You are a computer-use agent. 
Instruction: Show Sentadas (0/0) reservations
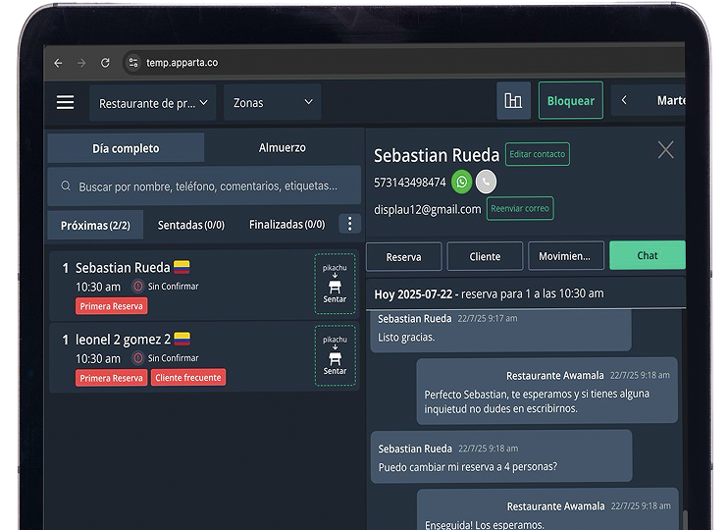coord(191,225)
